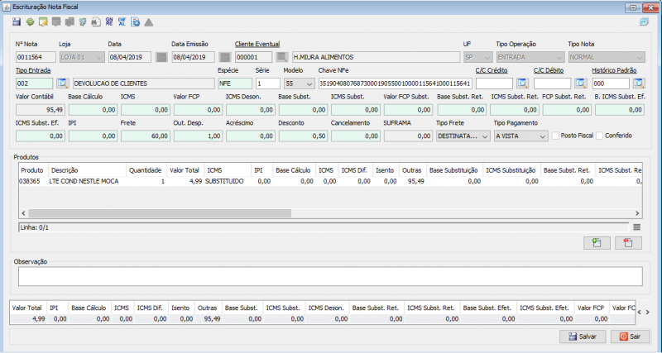Click the add product row icon button

(597, 242)
